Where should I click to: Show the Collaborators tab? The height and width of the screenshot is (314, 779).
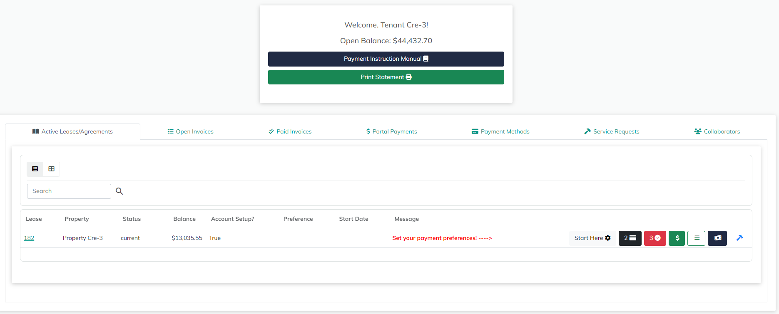(717, 131)
